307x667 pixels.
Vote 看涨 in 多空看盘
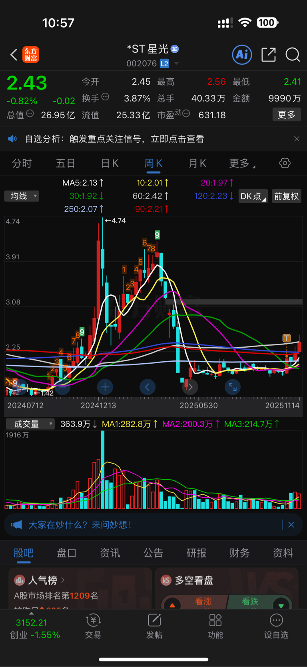[x=195, y=601]
